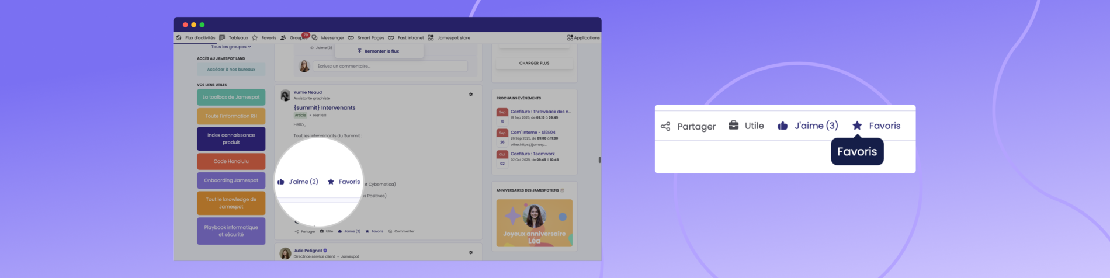The width and height of the screenshot is (1110, 278).
Task: Click the large star above Favoris tooltip
Action: pos(857,126)
